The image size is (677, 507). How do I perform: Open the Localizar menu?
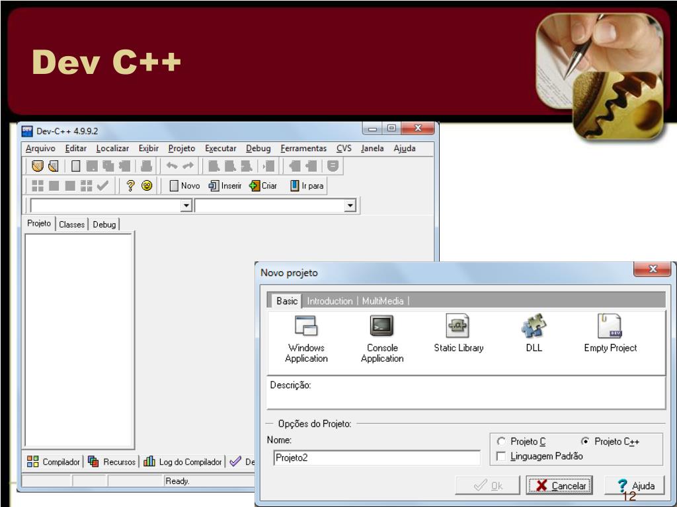112,149
